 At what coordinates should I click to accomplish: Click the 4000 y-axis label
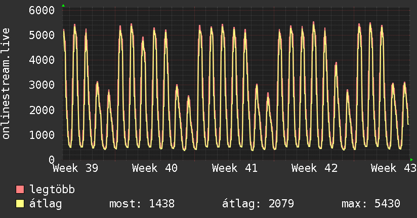point(42,60)
